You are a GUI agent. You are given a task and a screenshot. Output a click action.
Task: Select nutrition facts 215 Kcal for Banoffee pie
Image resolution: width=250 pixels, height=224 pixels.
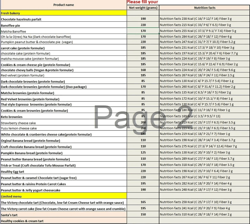204,25
